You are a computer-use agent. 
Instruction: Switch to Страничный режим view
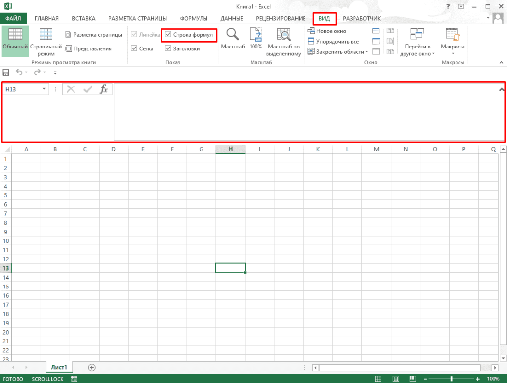[46, 42]
